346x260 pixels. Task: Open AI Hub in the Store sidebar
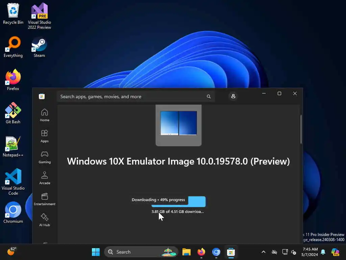click(45, 220)
